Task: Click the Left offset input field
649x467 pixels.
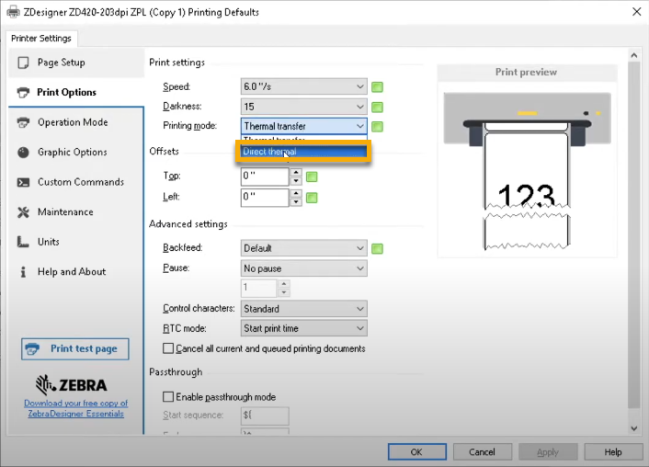Action: [265, 198]
